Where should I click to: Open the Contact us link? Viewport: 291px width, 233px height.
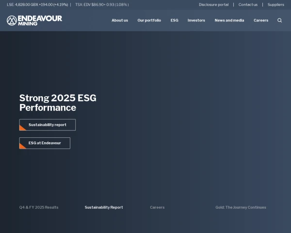point(248,5)
